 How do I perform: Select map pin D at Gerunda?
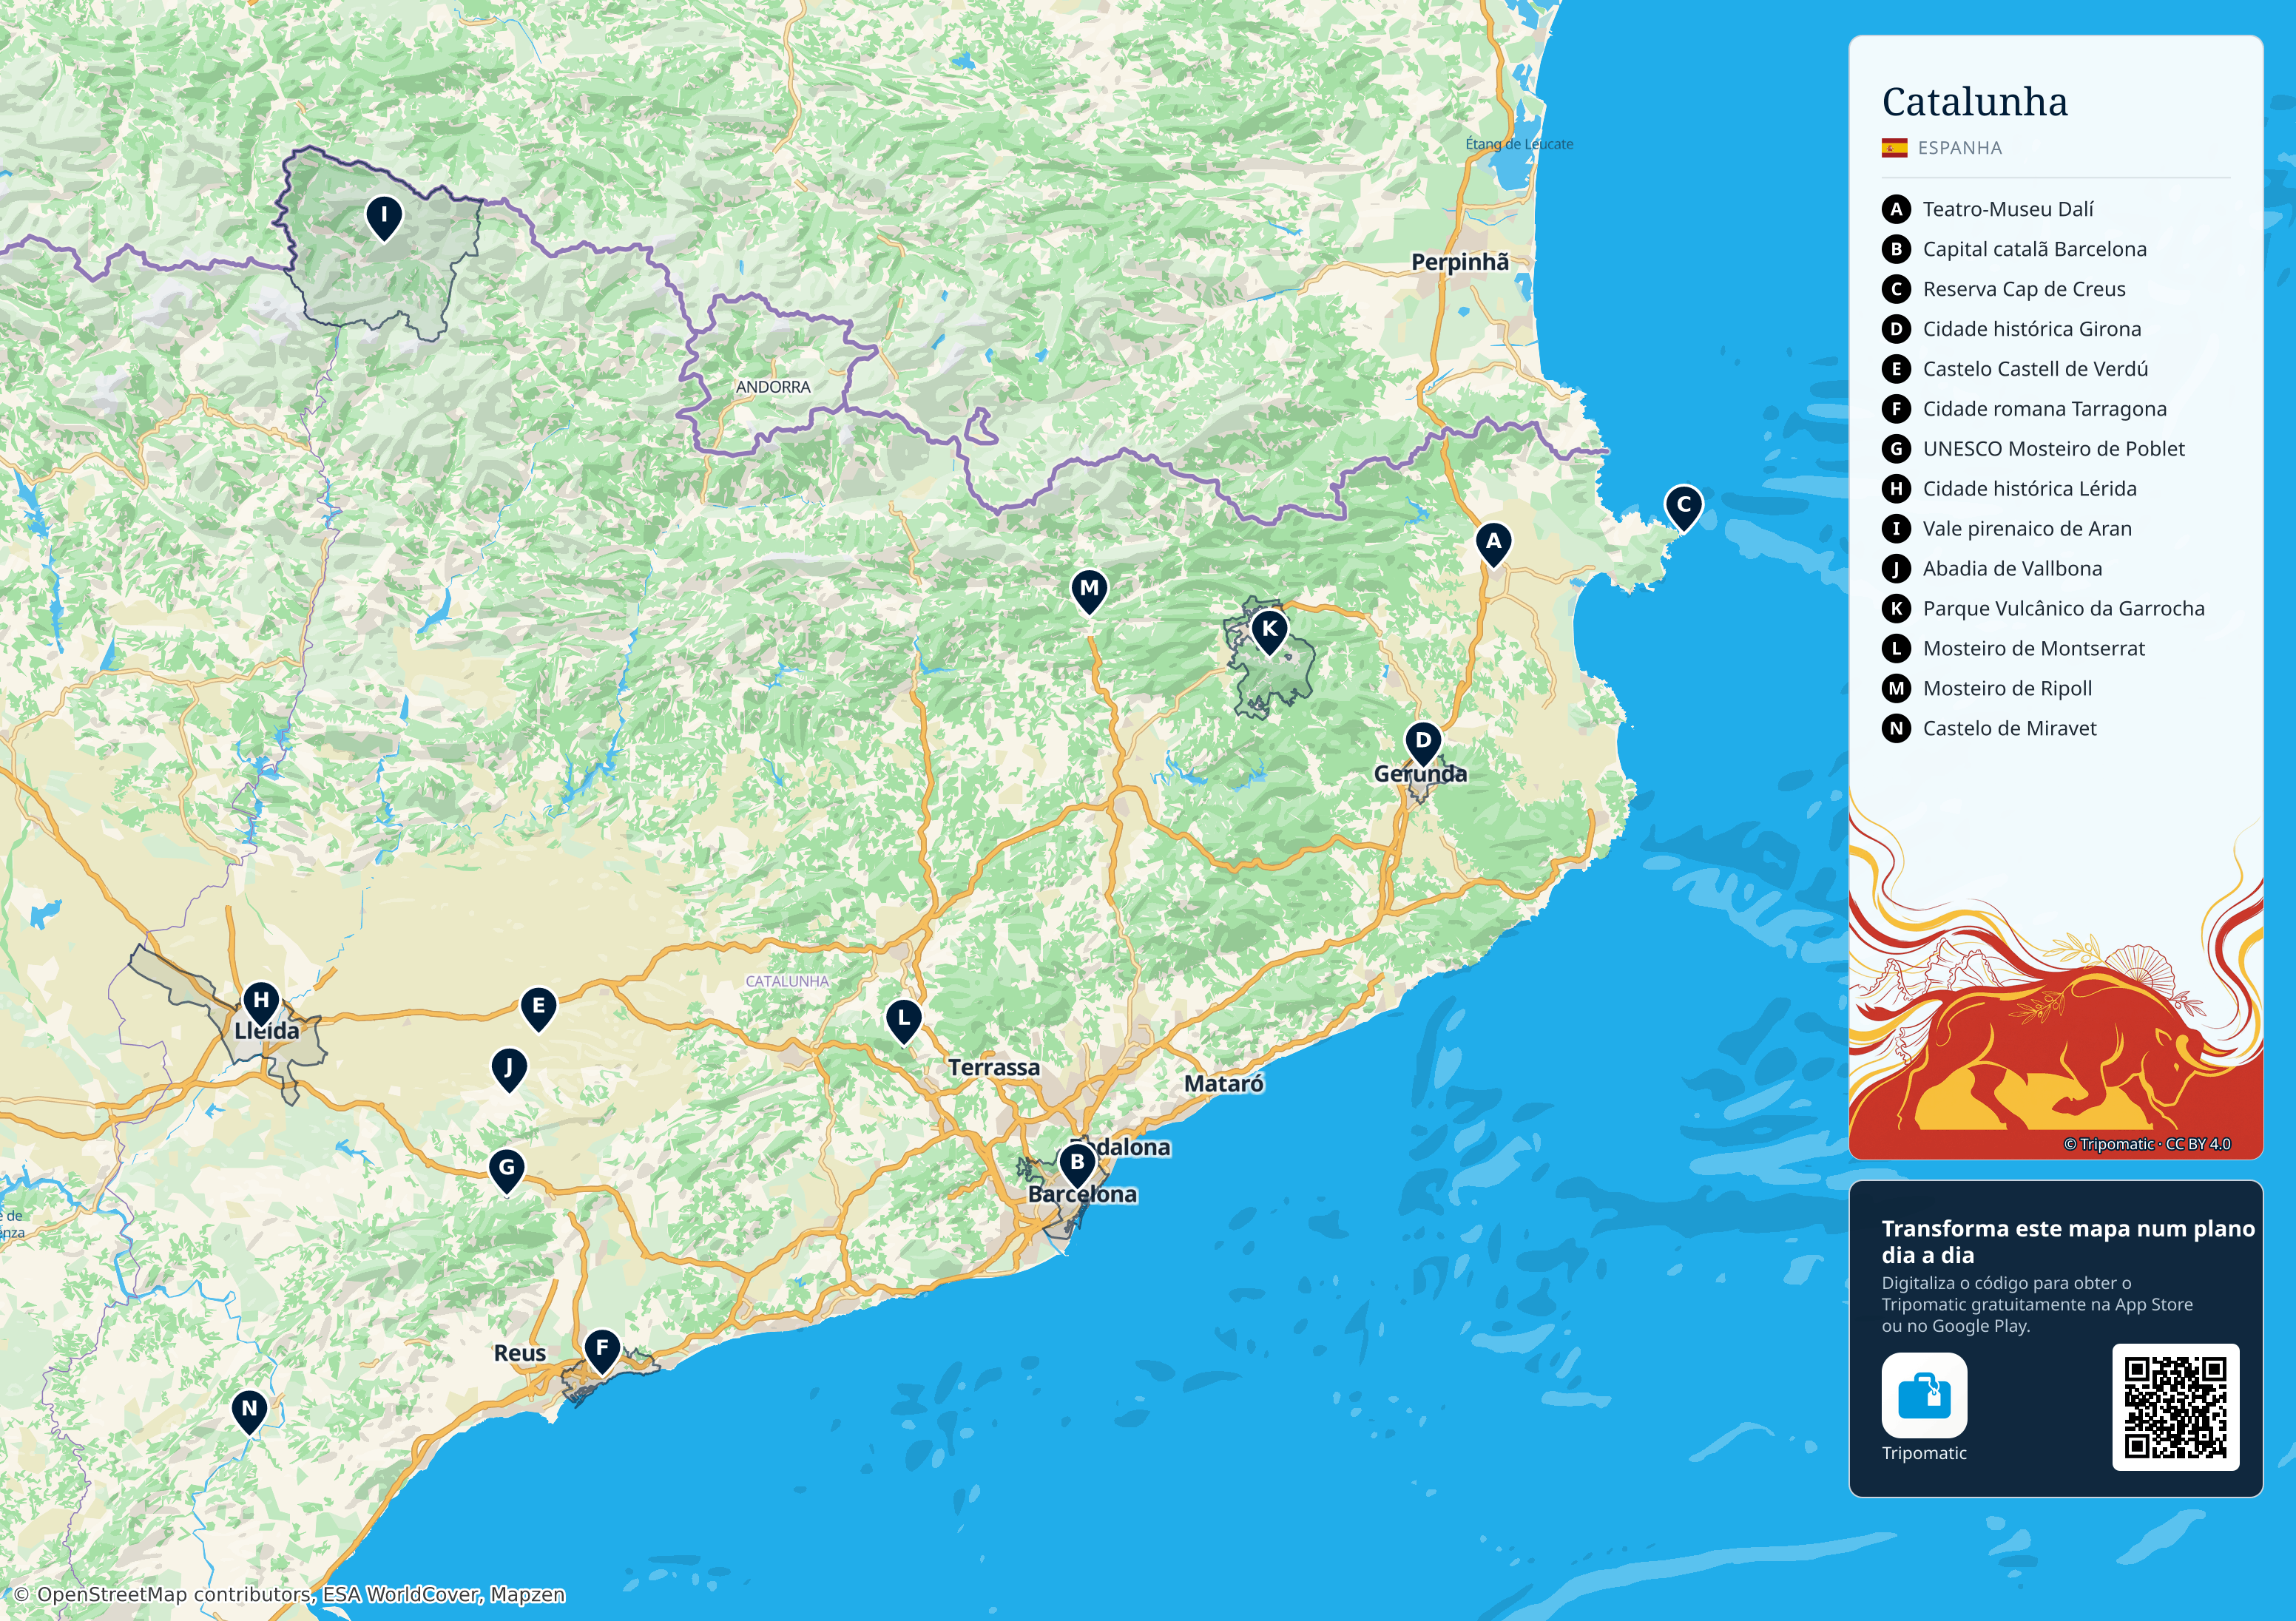1423,744
